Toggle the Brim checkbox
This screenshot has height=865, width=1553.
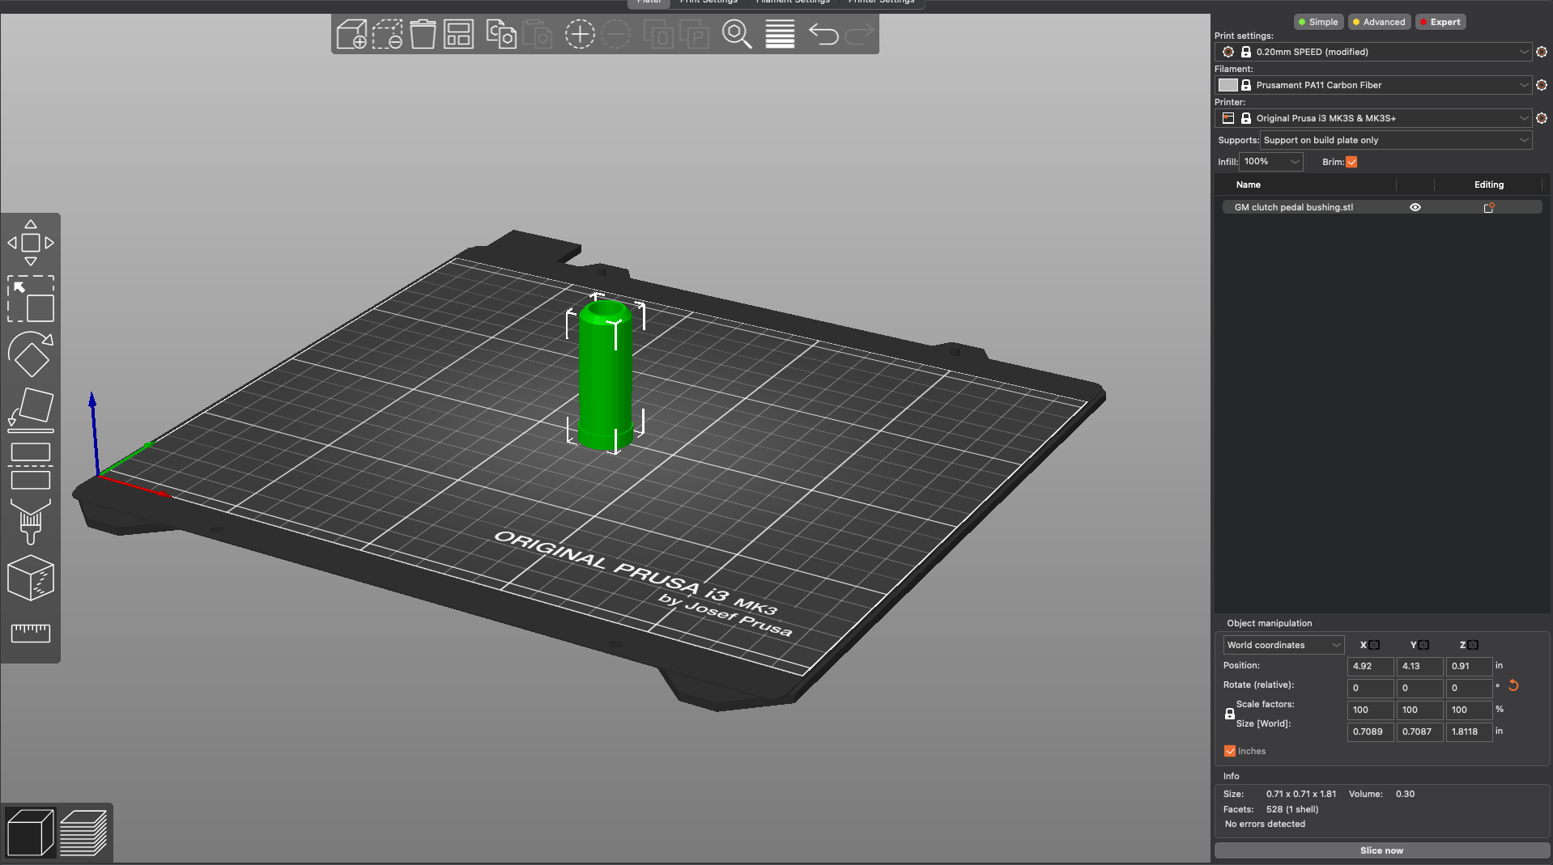coord(1351,162)
